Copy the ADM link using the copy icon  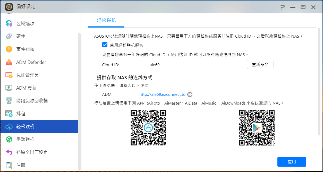[x=190, y=94]
